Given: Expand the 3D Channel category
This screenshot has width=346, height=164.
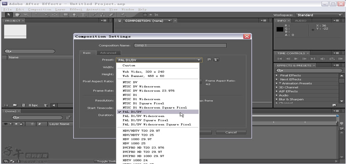Looking at the screenshot, I should (277, 87).
